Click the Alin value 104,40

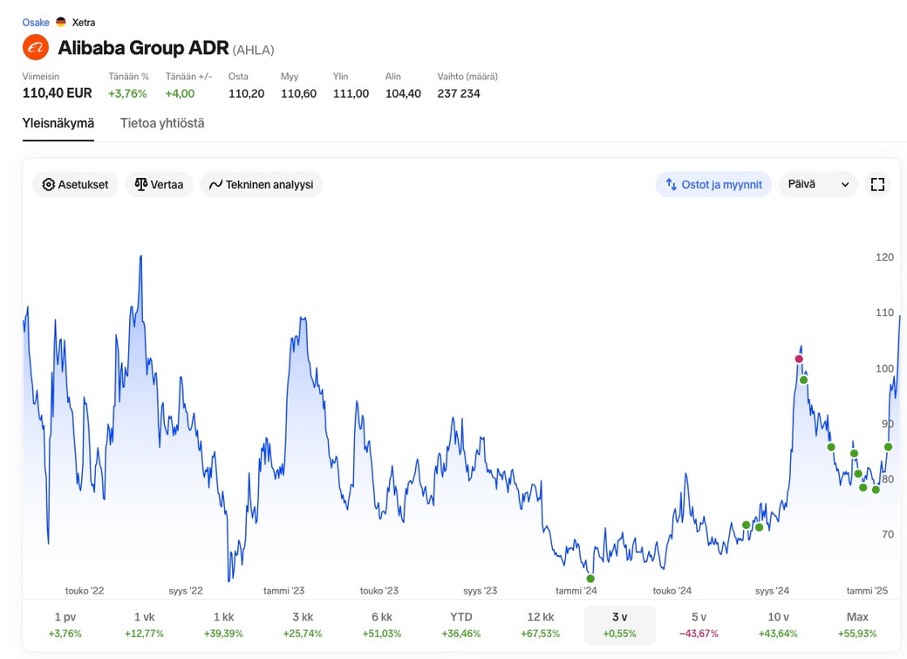click(x=403, y=93)
